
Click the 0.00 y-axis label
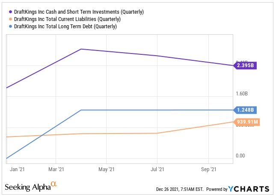240,155
